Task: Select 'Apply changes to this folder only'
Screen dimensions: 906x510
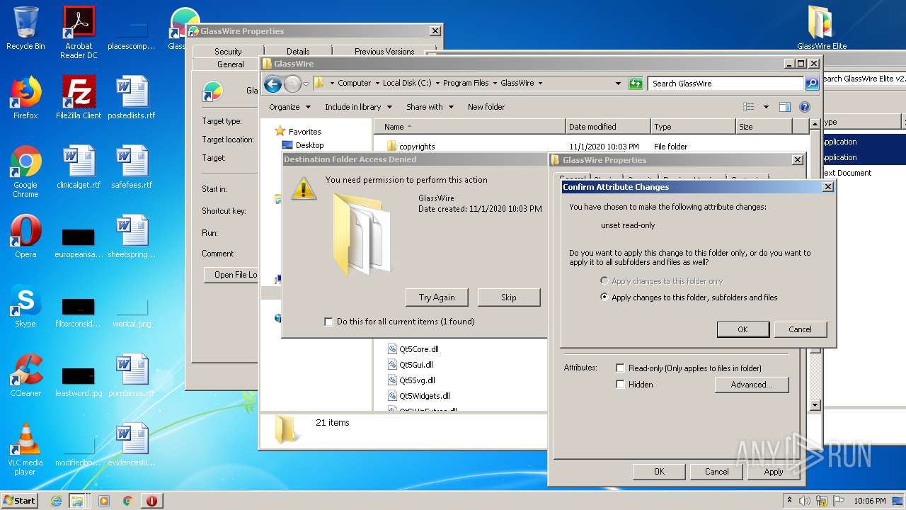Action: (604, 281)
